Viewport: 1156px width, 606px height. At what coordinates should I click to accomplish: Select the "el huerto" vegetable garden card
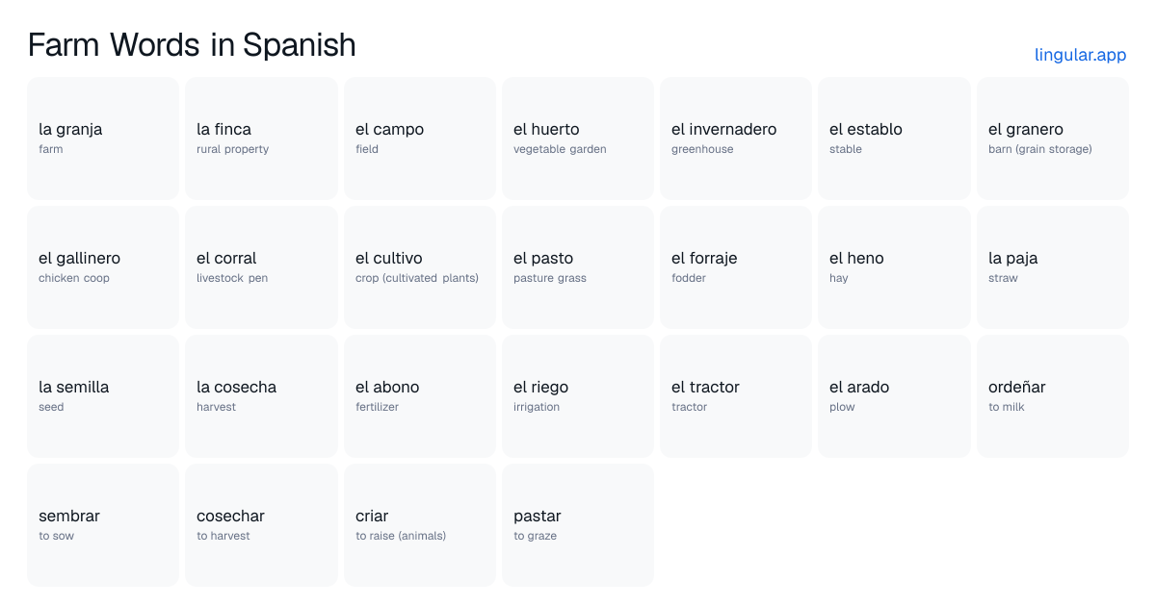[x=578, y=139]
